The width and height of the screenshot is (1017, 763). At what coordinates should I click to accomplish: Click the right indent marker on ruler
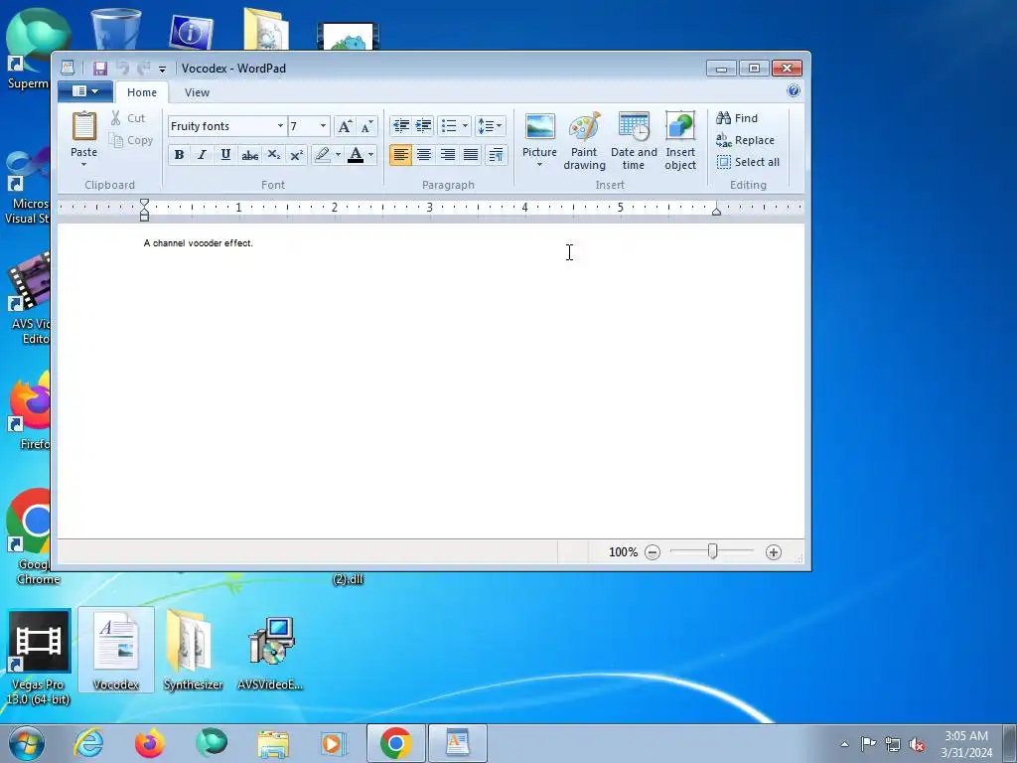pyautogui.click(x=716, y=211)
